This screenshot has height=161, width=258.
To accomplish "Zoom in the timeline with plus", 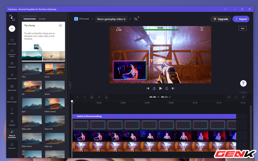I will click(x=229, y=97).
